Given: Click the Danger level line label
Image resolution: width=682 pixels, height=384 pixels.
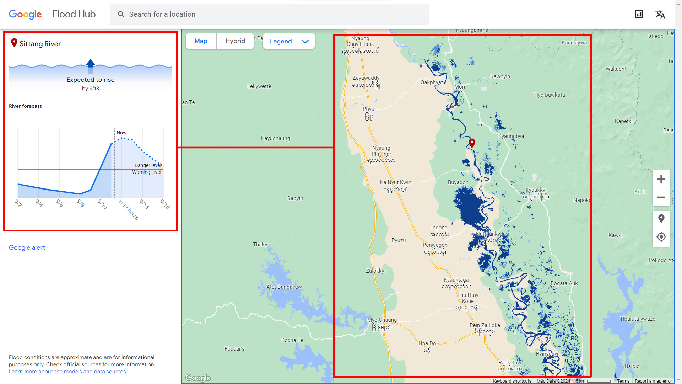Looking at the screenshot, I should (x=148, y=165).
